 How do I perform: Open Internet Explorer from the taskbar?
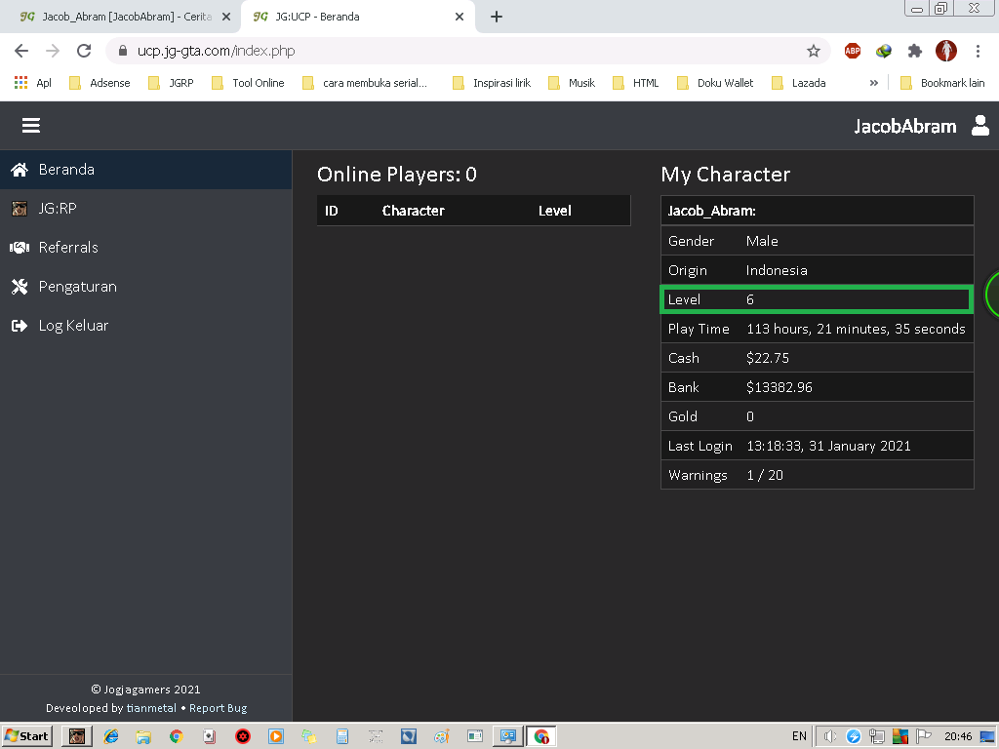pyautogui.click(x=110, y=736)
